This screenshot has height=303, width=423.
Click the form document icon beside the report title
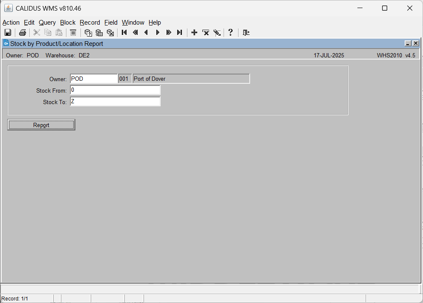(x=6, y=43)
